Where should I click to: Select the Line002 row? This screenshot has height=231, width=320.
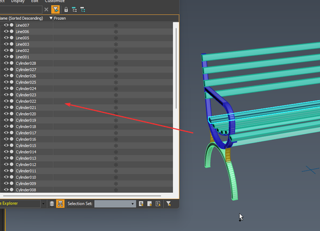(x=86, y=51)
